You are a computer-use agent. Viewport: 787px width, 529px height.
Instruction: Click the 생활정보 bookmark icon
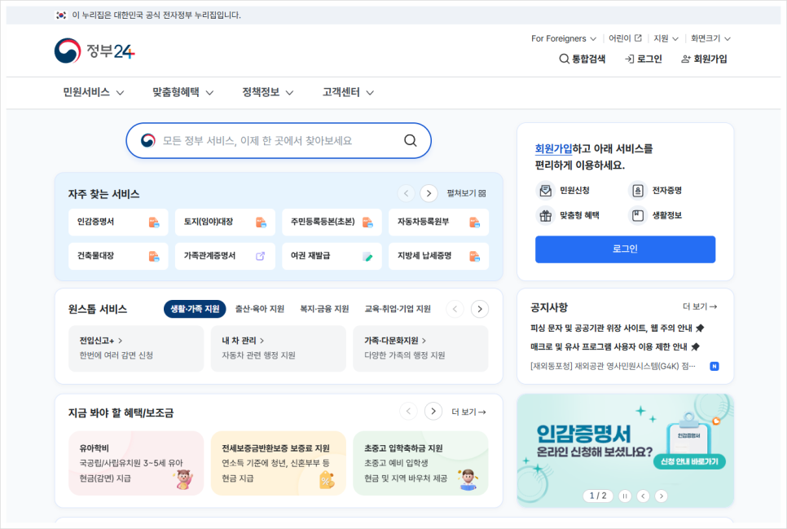638,215
